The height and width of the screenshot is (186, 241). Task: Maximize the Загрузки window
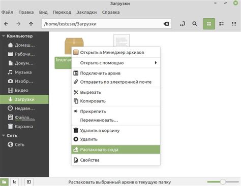pyautogui.click(x=225, y=3)
